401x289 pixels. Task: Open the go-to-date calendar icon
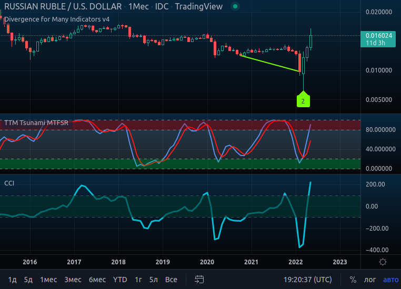pos(199,280)
